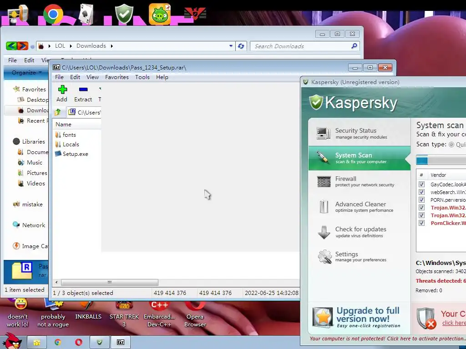This screenshot has height=349, width=466.
Task: Select Videos library in Explorer sidebar
Action: pos(31,184)
